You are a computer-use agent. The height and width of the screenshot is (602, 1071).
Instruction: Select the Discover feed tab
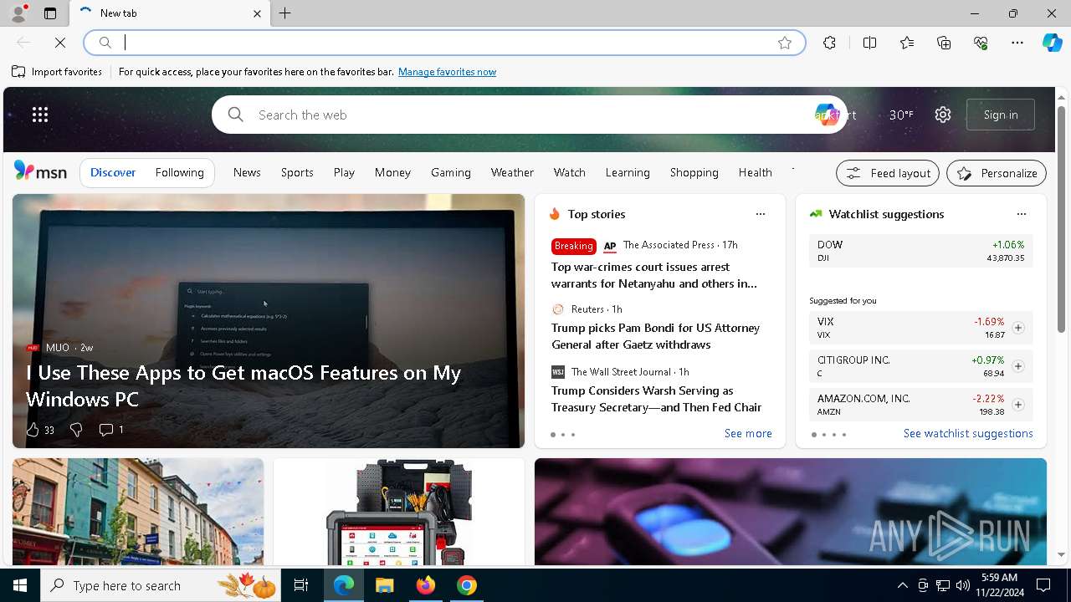(x=113, y=172)
